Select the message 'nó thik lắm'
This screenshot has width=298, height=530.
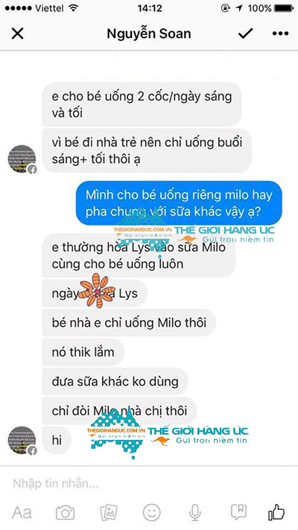pos(83,352)
